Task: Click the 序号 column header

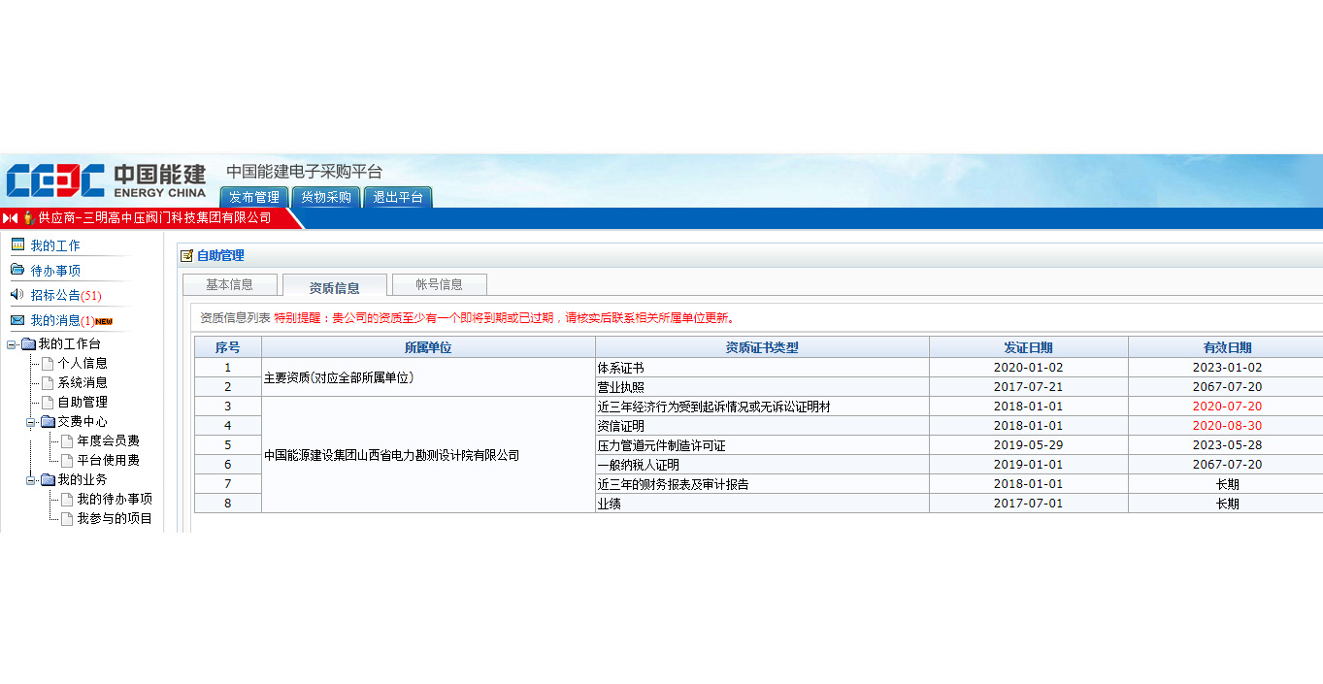Action: coord(228,347)
